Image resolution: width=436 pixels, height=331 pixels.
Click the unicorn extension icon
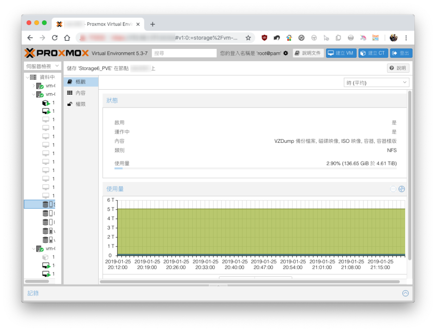363,38
